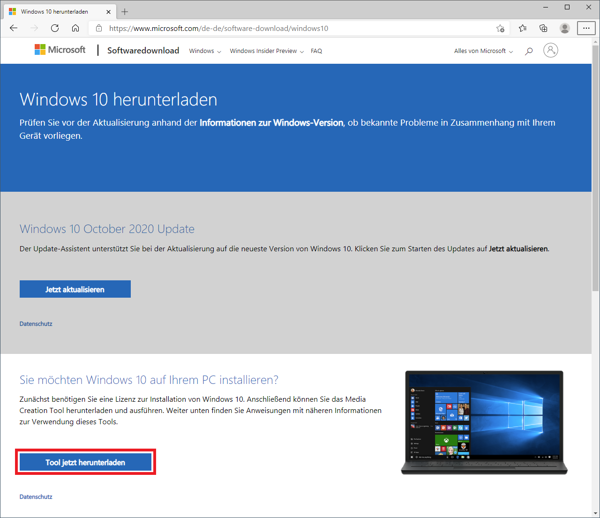Viewport: 600px width, 518px height.
Task: Click the Tool jetzt herunterladen button
Action: (x=85, y=462)
